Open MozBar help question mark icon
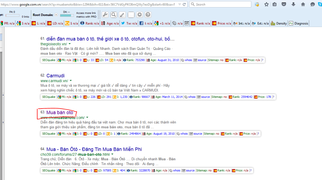Viewport: 322px width, 180px height. [x=148, y=14]
